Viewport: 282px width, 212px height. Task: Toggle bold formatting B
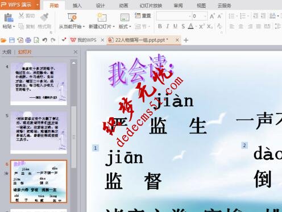coord(160,26)
